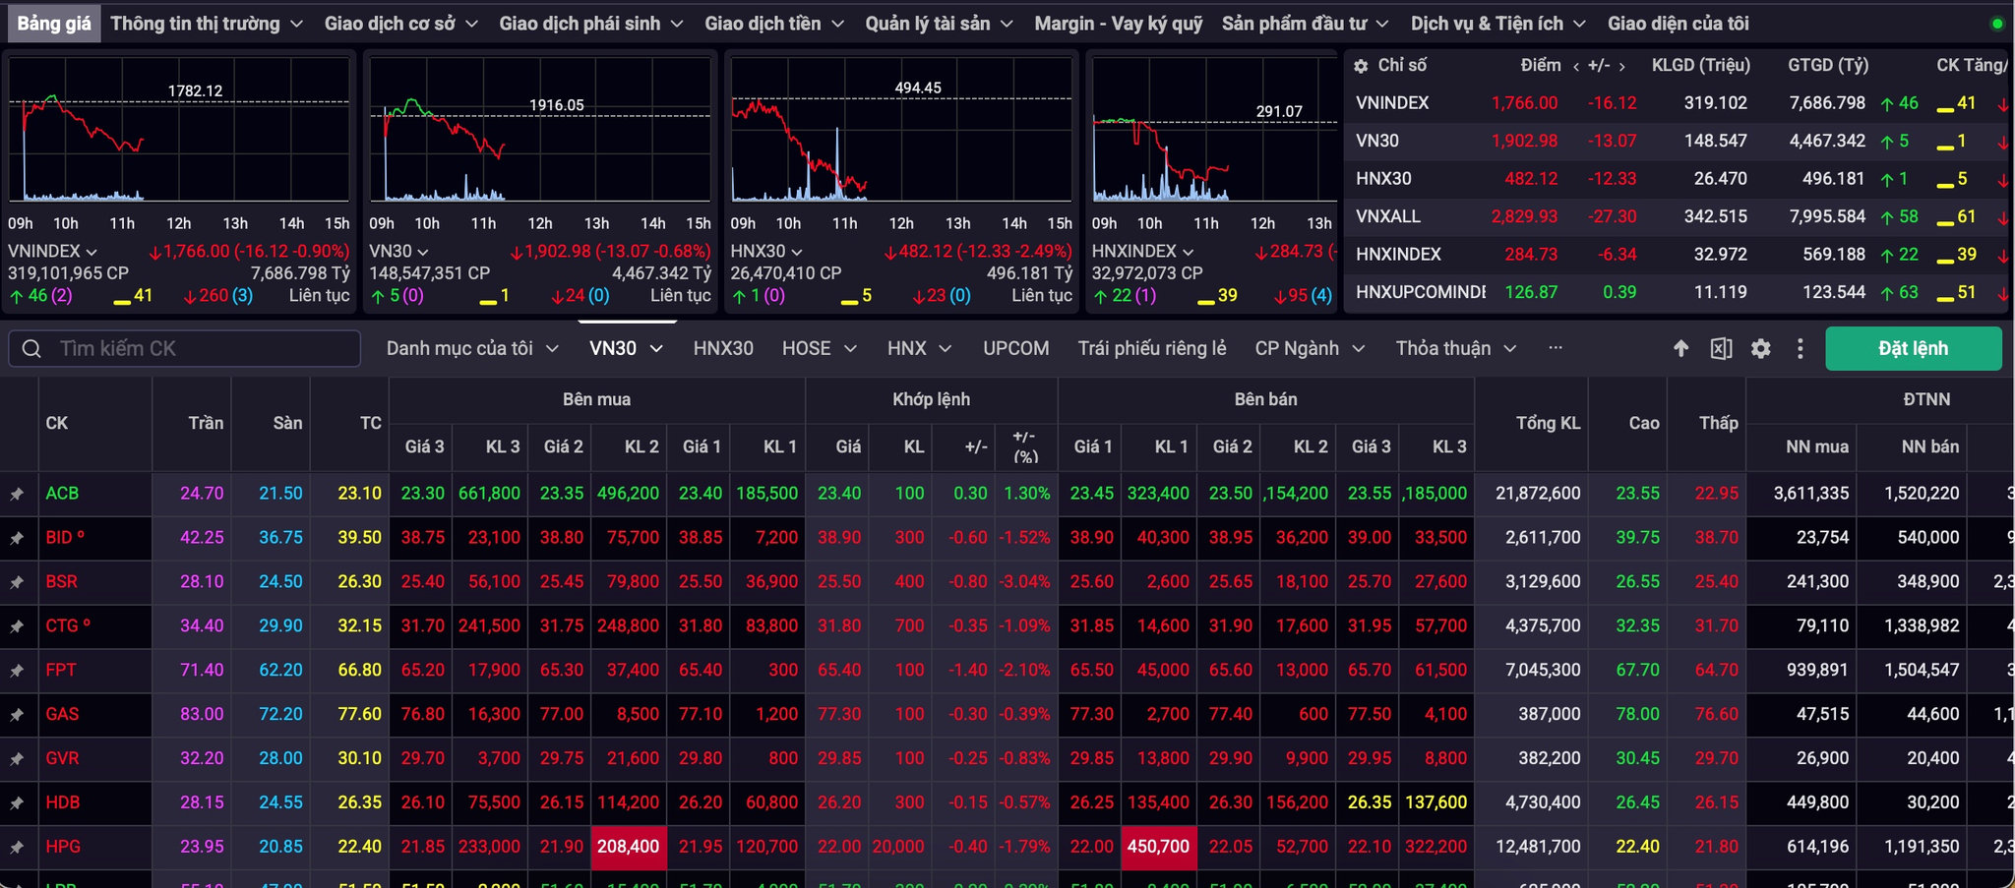
Task: Open index settings gear beside Chỉ số
Action: [x=1361, y=66]
